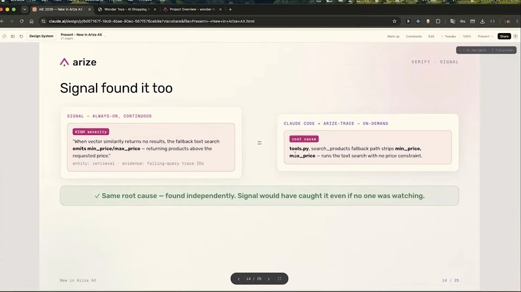This screenshot has width=521, height=292.
Task: Click the browser forward arrow
Action: tap(11, 21)
